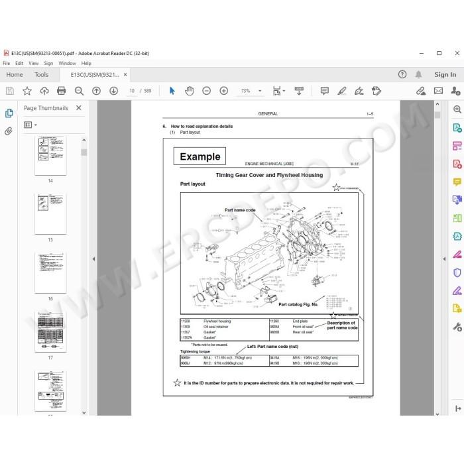Click the Sign In button
The width and height of the screenshot is (464, 464).
pos(445,74)
